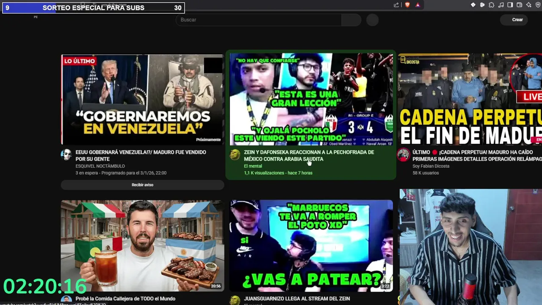Click the 58 K usuarios viewer count

[x=426, y=173]
